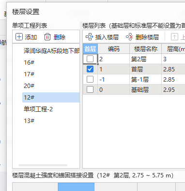Click project list horizontal scrollbar
Image resolution: width=185 pixels, height=191 pixels.
[43, 165]
